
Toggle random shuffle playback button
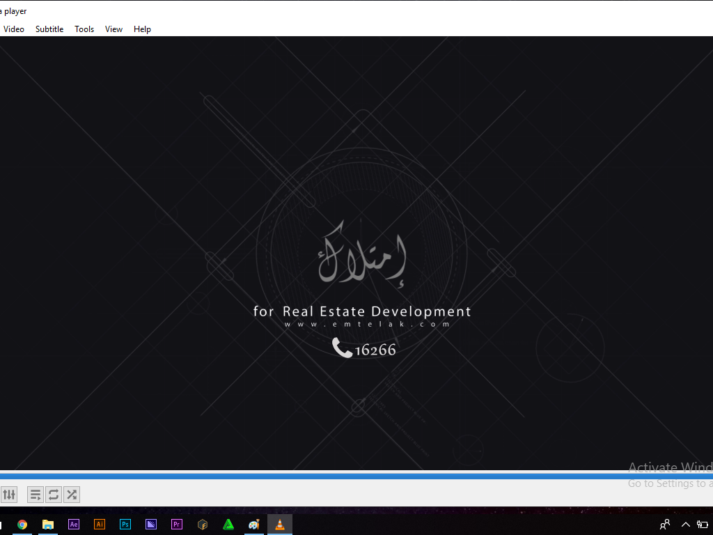pos(72,495)
